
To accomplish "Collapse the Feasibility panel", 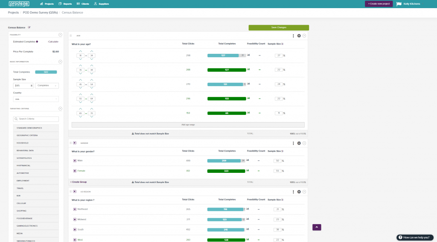I will click(x=60, y=35).
